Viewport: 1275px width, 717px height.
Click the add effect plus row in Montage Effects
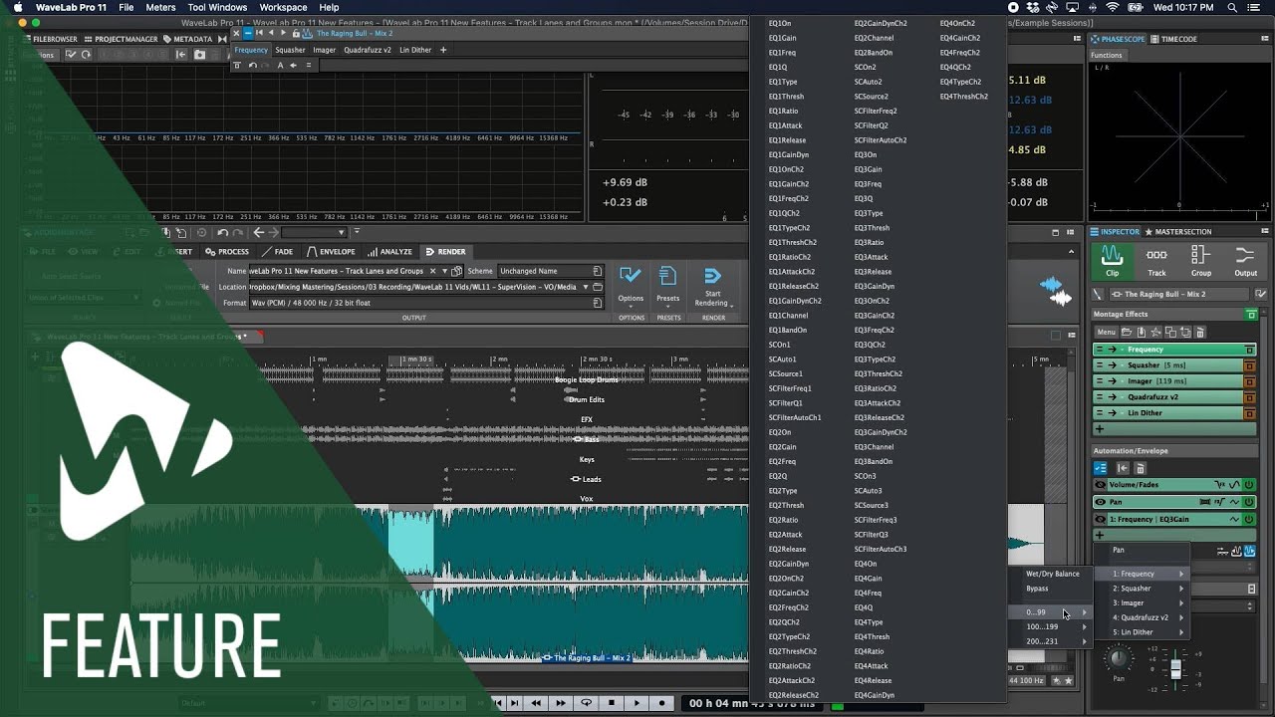pyautogui.click(x=1174, y=429)
